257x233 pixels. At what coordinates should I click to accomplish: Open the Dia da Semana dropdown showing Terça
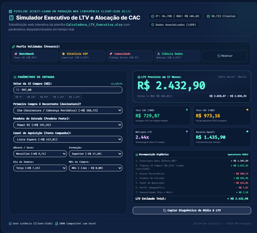pyautogui.click(x=40, y=168)
